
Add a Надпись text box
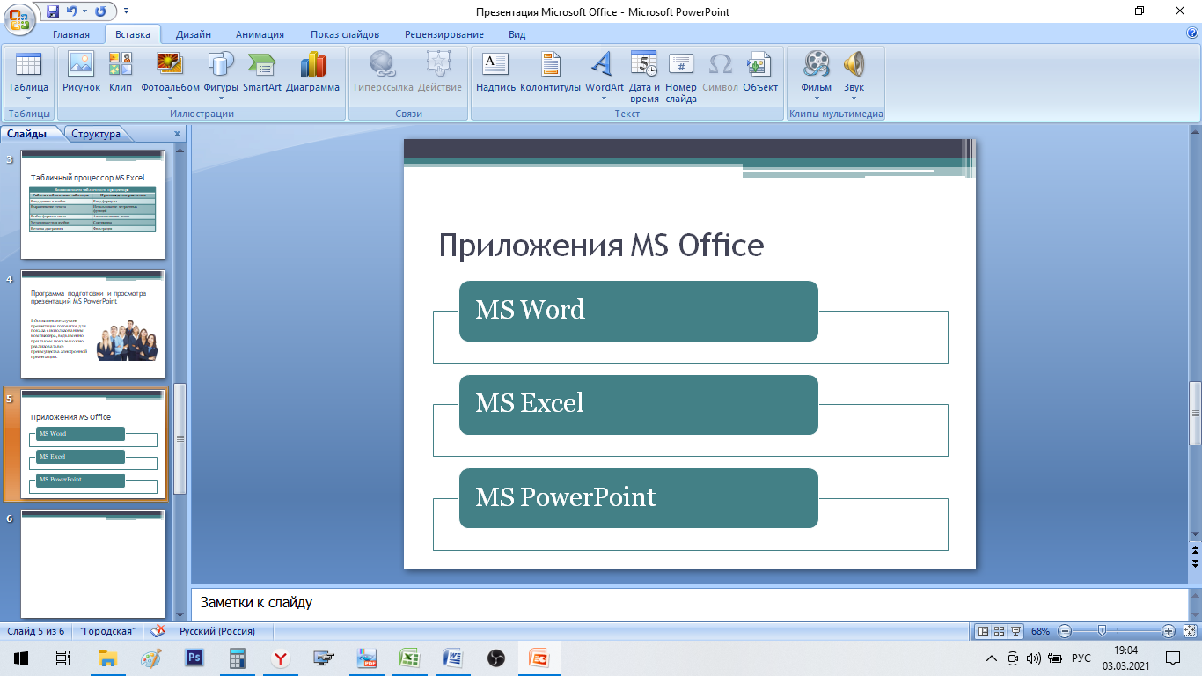coord(495,72)
